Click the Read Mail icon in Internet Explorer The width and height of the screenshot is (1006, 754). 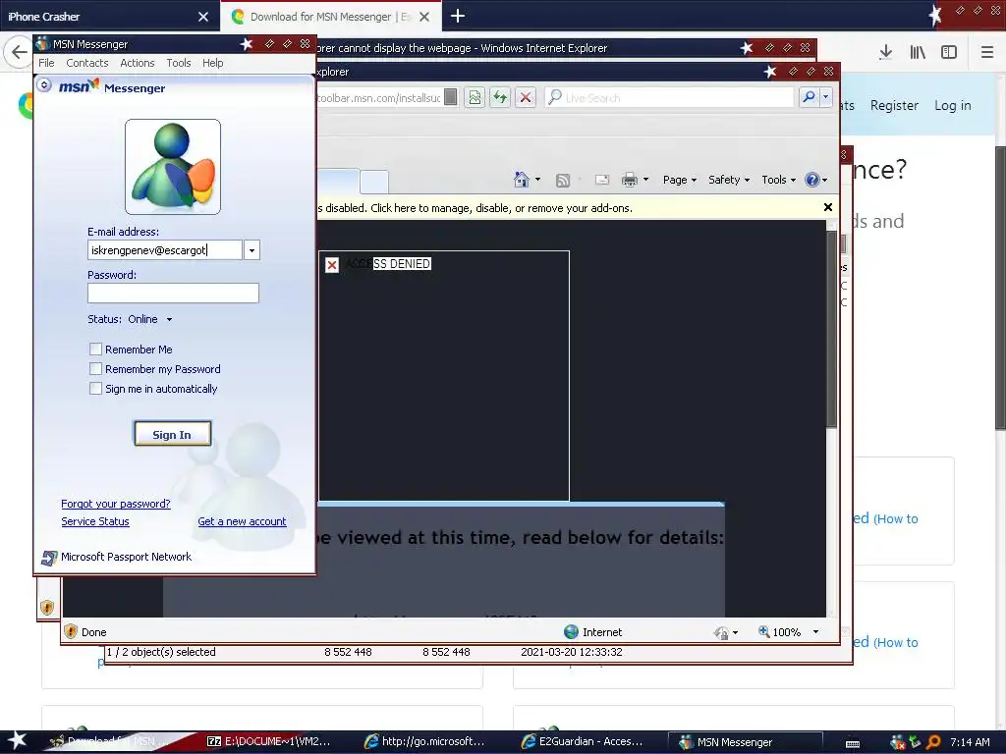[x=602, y=180]
